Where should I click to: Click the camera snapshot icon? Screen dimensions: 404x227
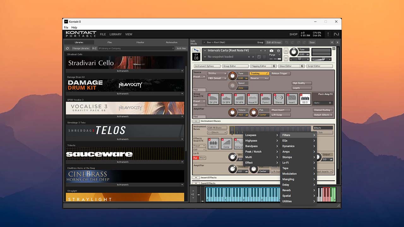[271, 50]
